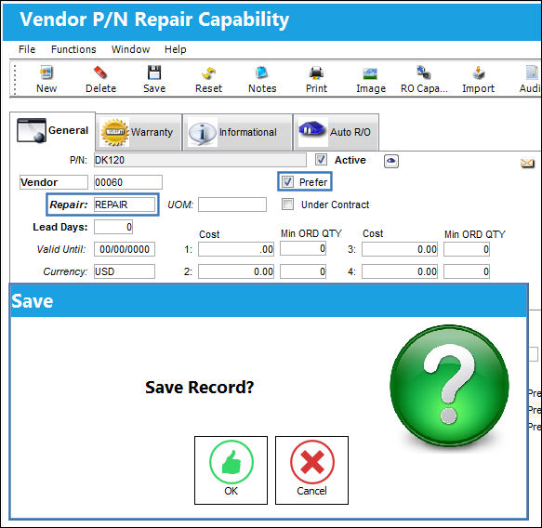Click the eye icon beside Active
Screen dimensions: 542x528
tap(391, 161)
